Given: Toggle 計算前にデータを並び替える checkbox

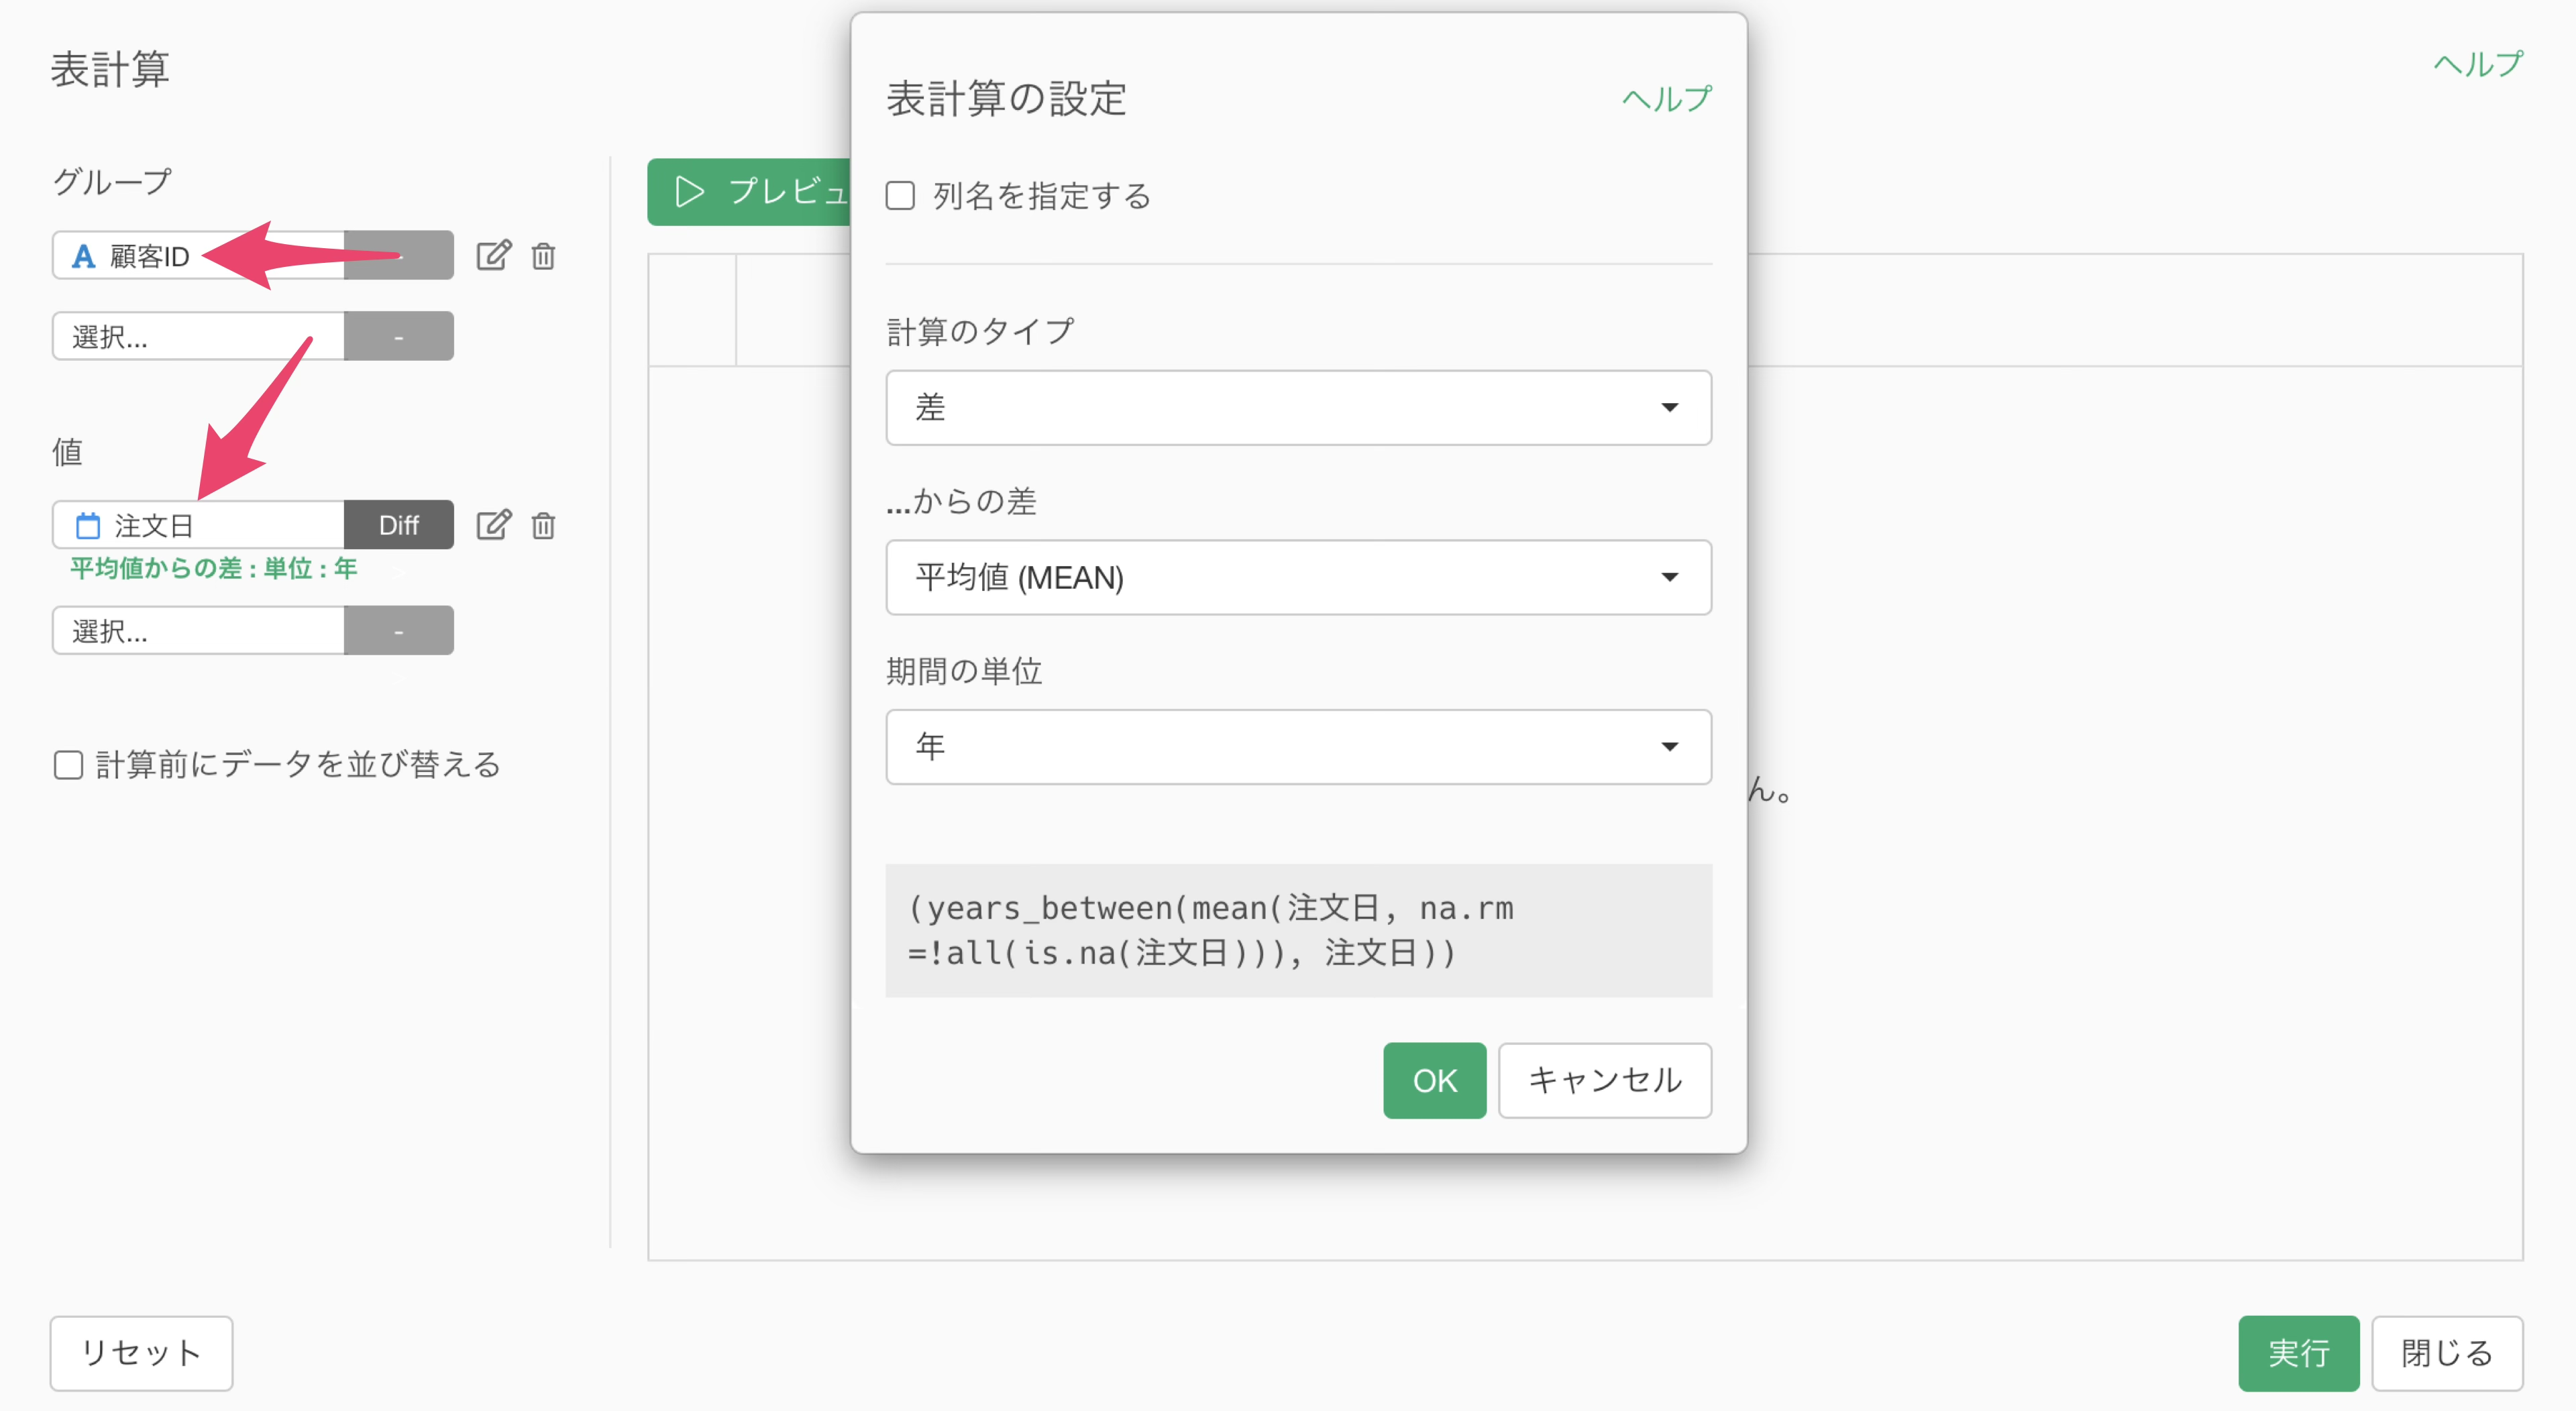Looking at the screenshot, I should [68, 765].
